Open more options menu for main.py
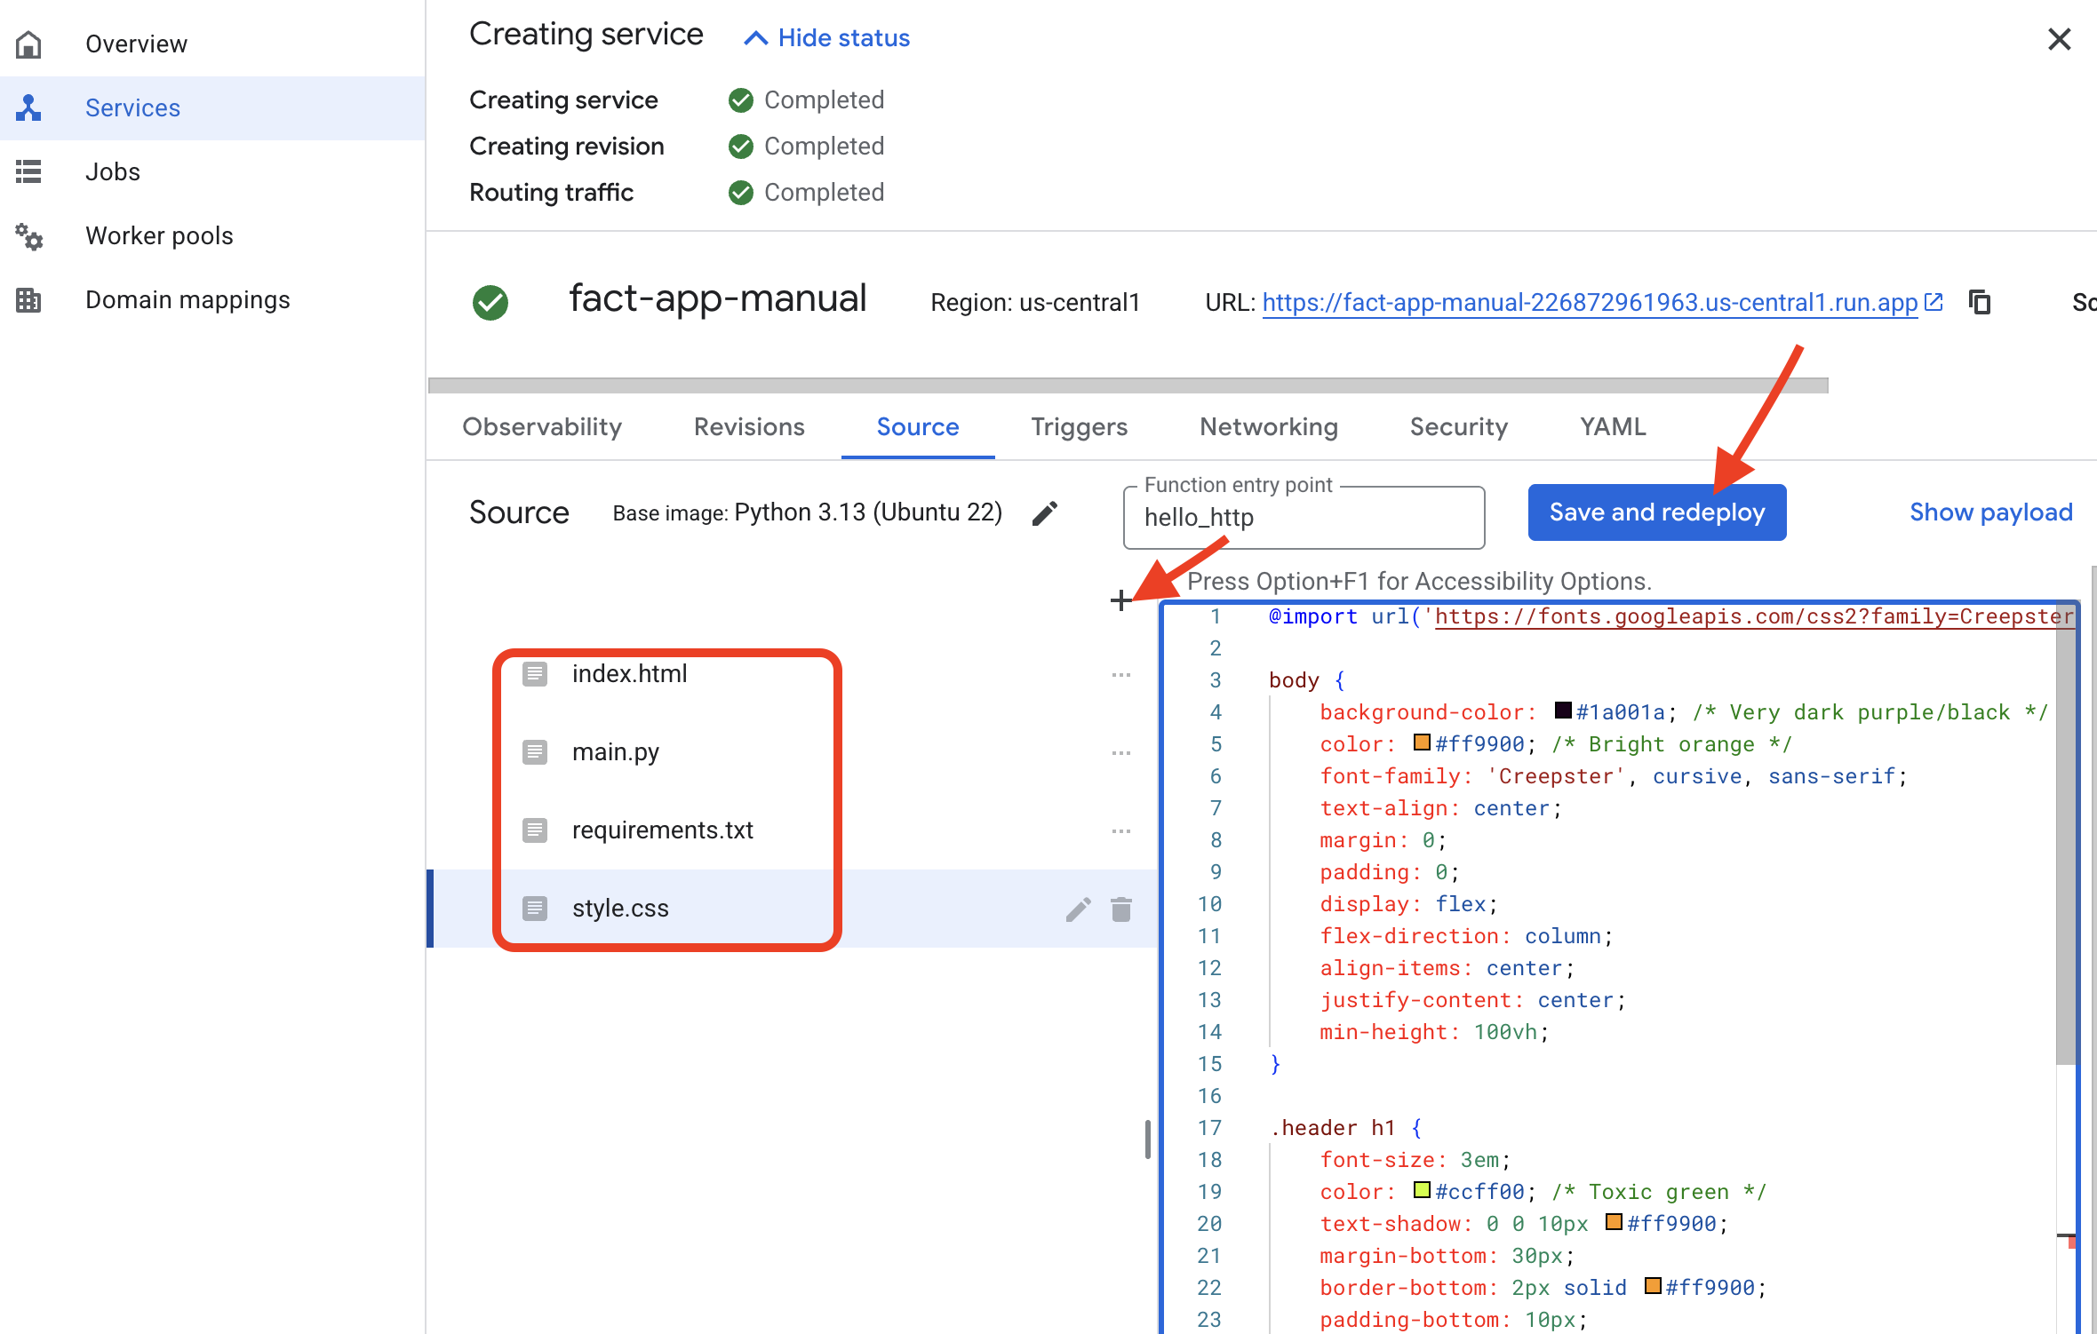 click(x=1121, y=753)
